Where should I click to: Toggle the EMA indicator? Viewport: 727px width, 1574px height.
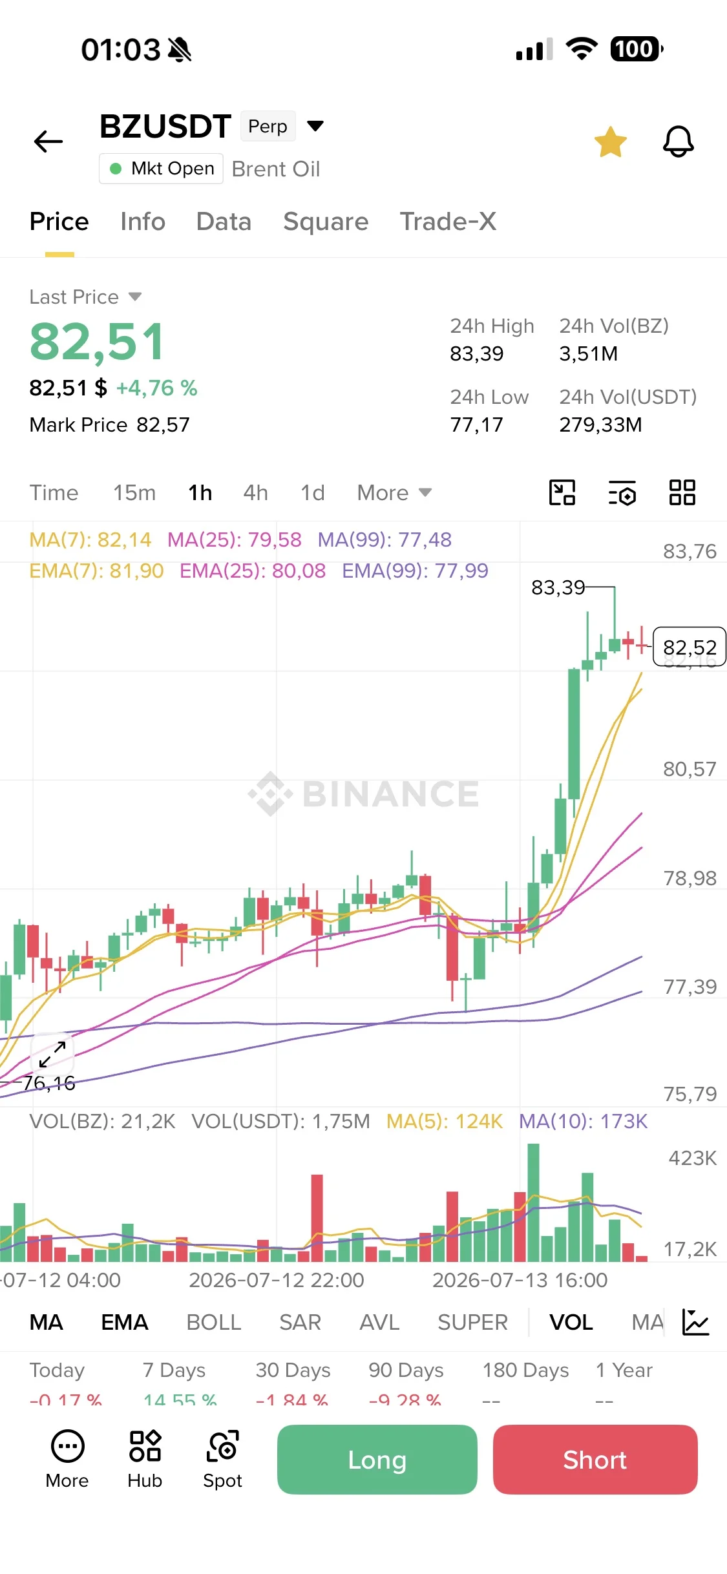[x=125, y=1322]
